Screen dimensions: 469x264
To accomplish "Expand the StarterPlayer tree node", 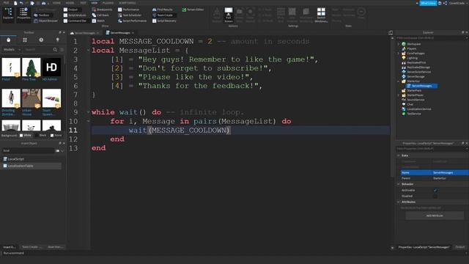I will [x=399, y=95].
